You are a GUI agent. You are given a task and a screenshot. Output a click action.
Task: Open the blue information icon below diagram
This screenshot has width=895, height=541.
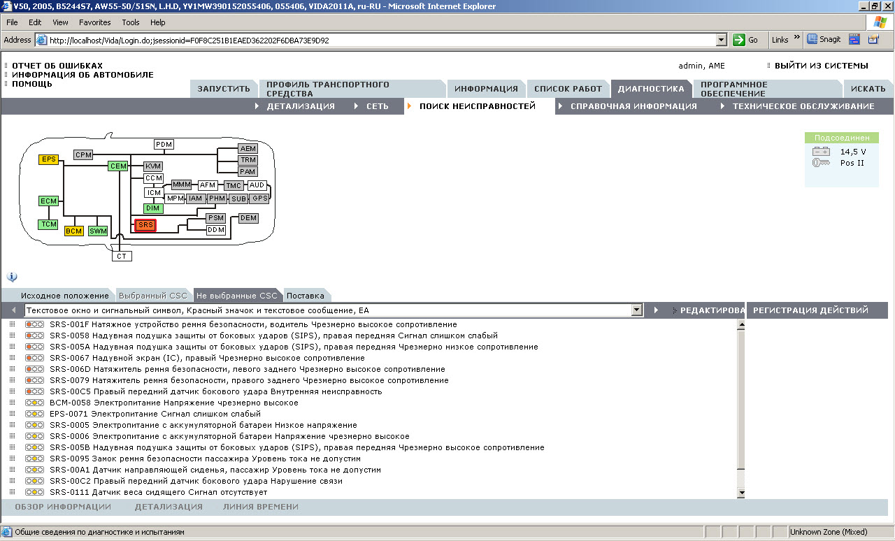pyautogui.click(x=12, y=277)
